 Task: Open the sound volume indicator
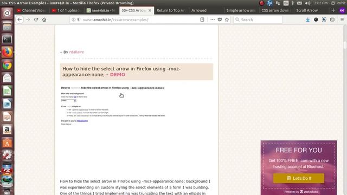[308, 3]
